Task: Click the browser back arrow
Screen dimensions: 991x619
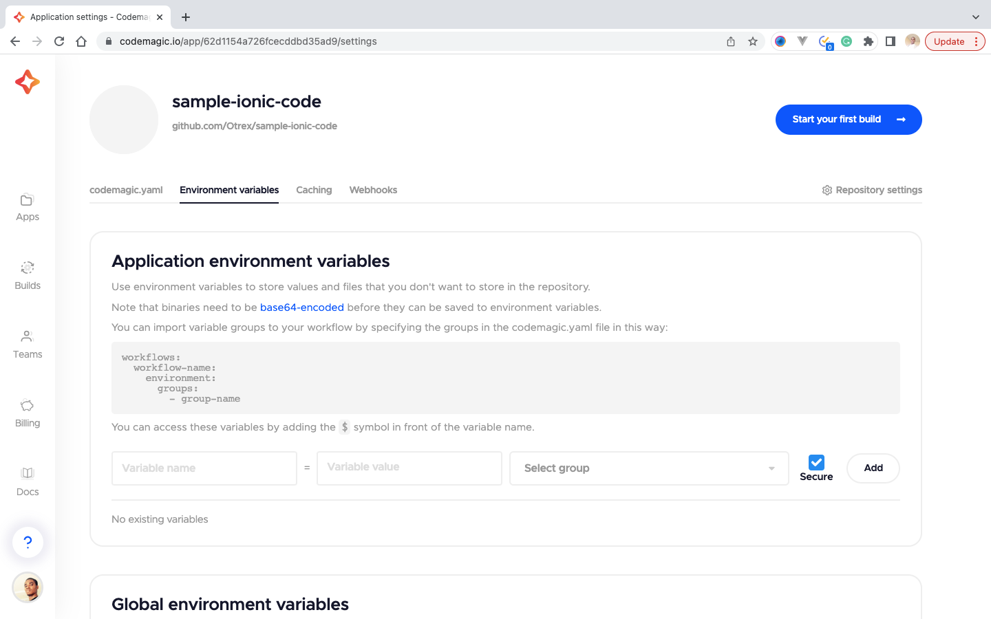Action: click(15, 41)
